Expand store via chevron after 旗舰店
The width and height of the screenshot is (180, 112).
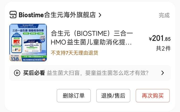point(100,15)
